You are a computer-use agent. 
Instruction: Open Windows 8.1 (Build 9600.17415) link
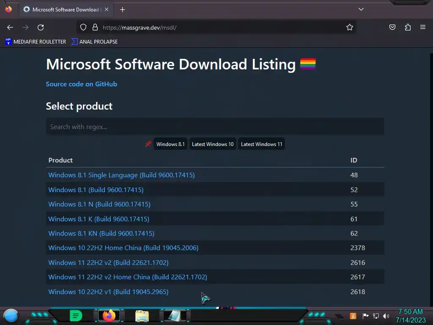point(96,190)
